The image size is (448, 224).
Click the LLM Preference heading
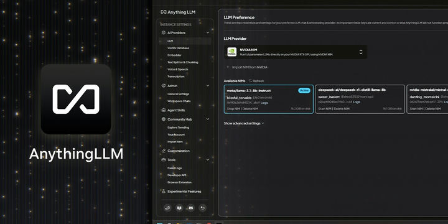tap(239, 17)
